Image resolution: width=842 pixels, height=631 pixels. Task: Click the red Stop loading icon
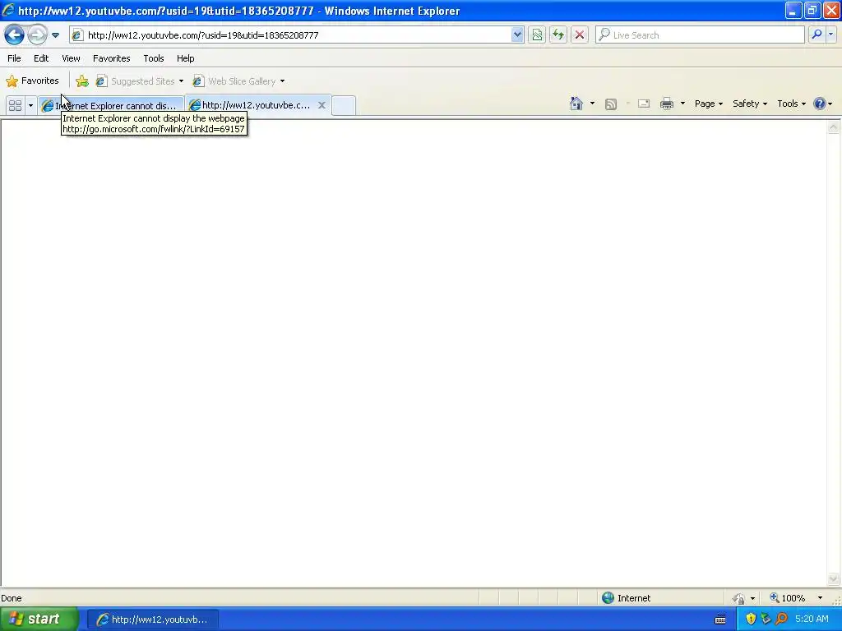(x=580, y=35)
